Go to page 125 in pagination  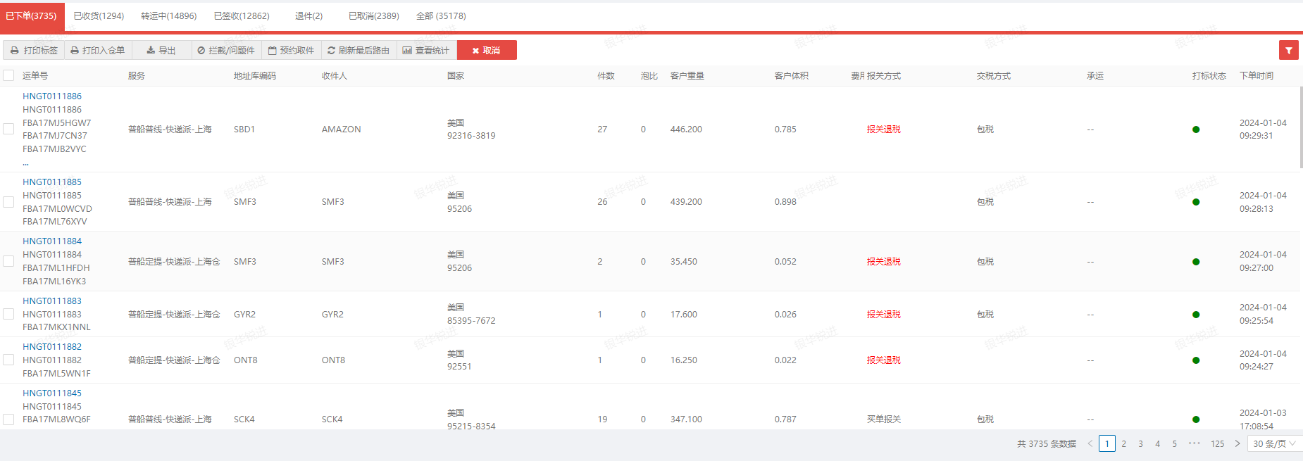1217,443
